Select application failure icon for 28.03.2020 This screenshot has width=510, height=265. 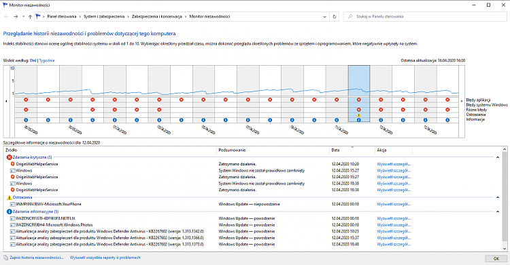pyautogui.click(x=26, y=100)
